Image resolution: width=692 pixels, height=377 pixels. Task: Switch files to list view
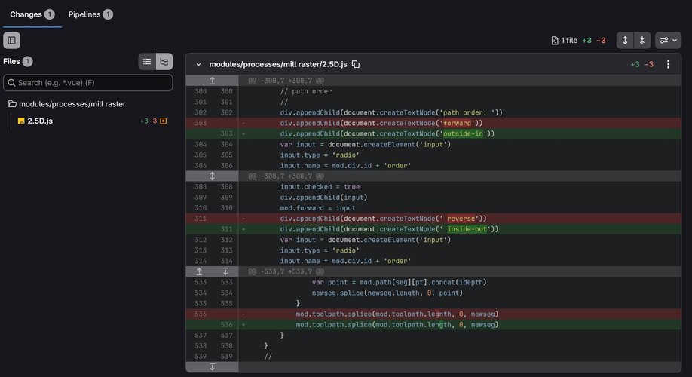pos(147,61)
